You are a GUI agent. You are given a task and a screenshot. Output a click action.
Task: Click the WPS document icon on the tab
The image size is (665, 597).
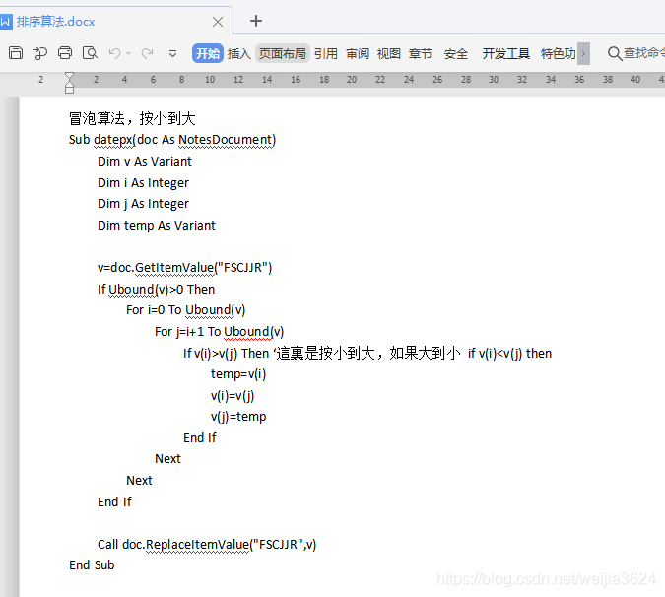pos(6,22)
